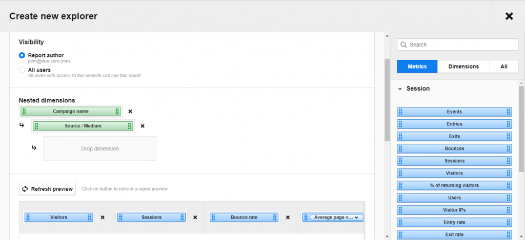Open the Average page views column dropdown
Screen dimensions: 525x240
coord(358,217)
